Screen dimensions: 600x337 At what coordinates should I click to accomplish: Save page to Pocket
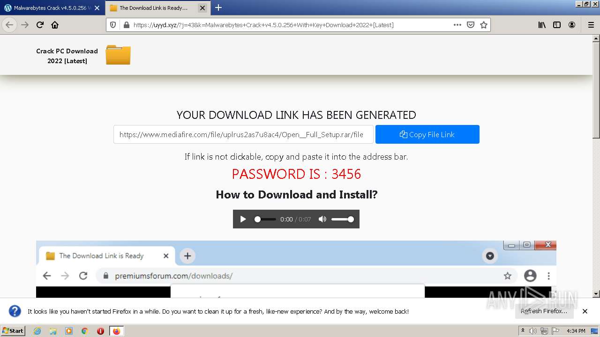471,25
